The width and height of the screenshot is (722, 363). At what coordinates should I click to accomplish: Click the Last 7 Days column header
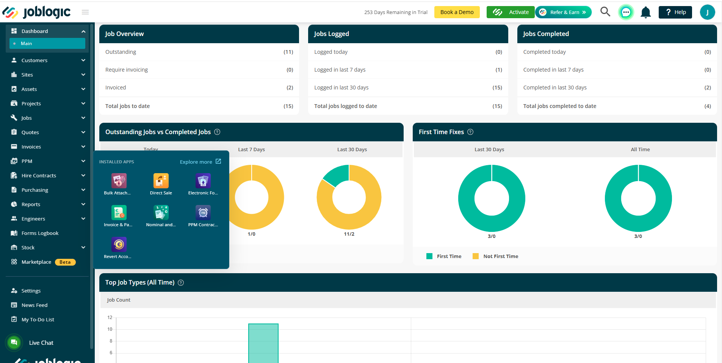251,149
